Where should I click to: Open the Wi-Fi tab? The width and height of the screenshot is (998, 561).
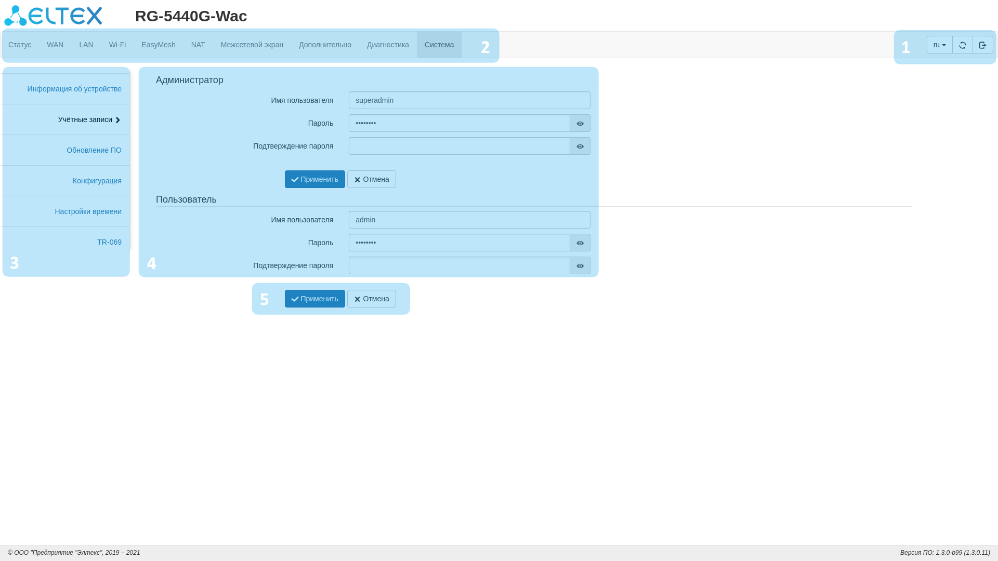coord(117,45)
